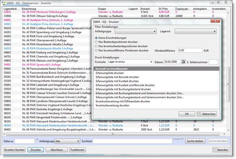Click the 'Suche starten' button
This screenshot has width=236, height=159.
[x=195, y=141]
